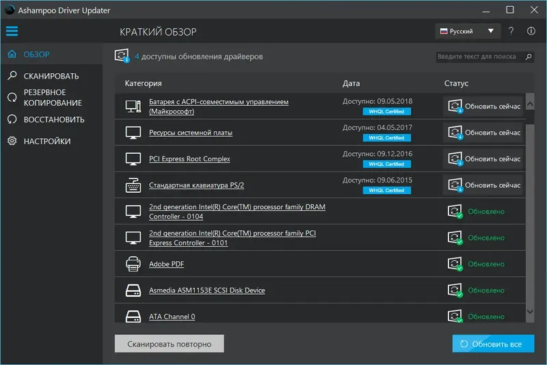This screenshot has width=547, height=365.
Task: Go to the Сканировать sidebar section
Action: pos(51,76)
